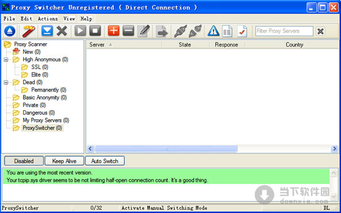
Task: Select the Elite (0) folder
Action: (40, 74)
